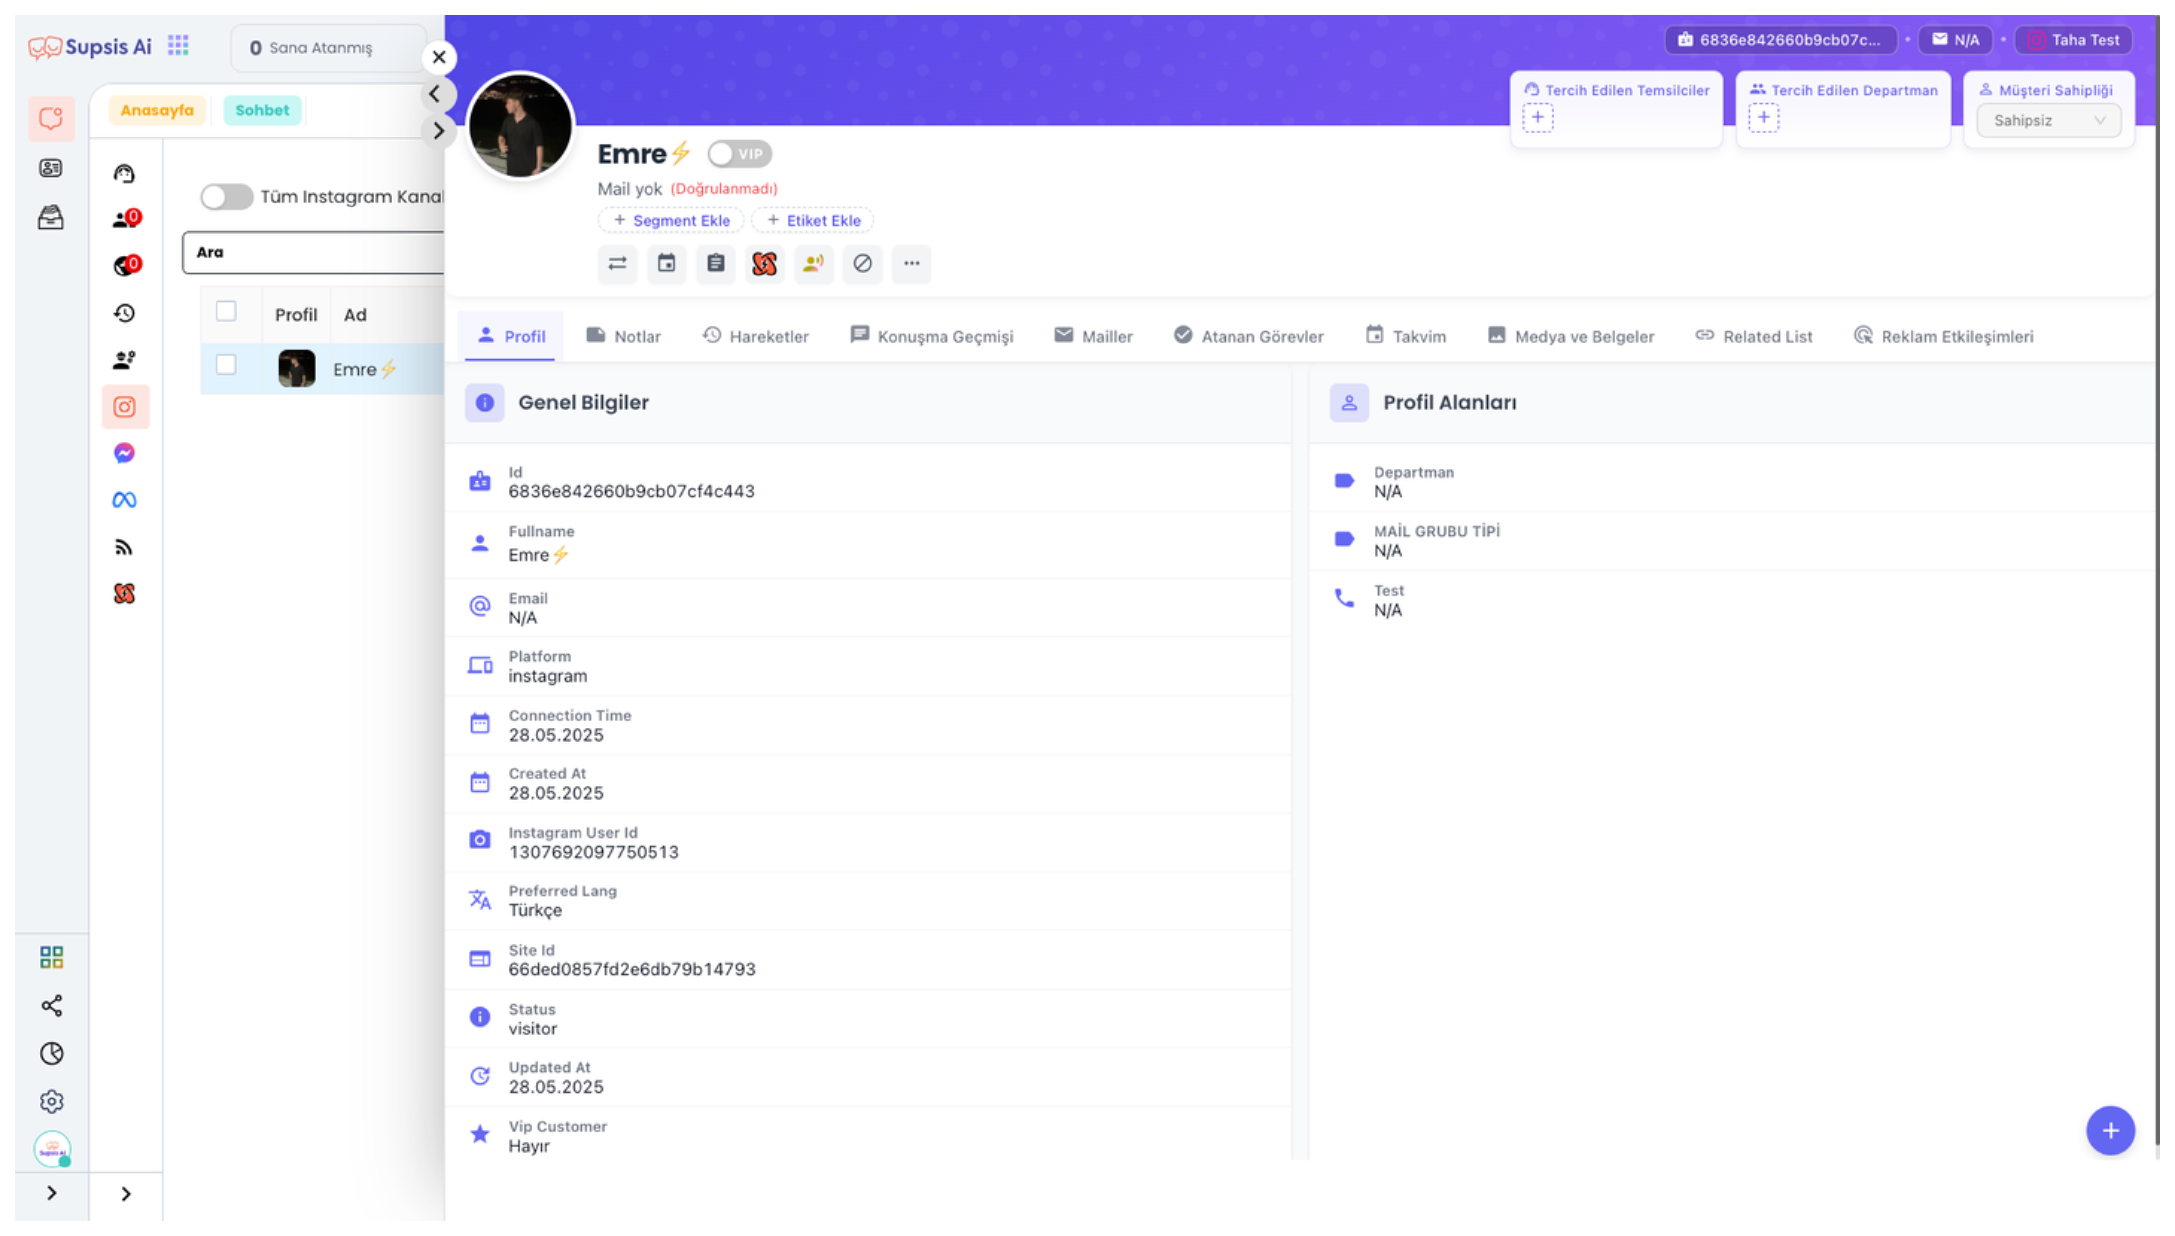Image resolution: width=2175 pixels, height=1236 pixels.
Task: Click the floating blue plus button
Action: [2110, 1131]
